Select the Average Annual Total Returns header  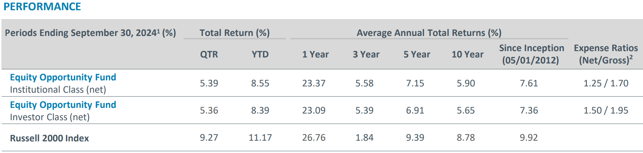(x=429, y=33)
